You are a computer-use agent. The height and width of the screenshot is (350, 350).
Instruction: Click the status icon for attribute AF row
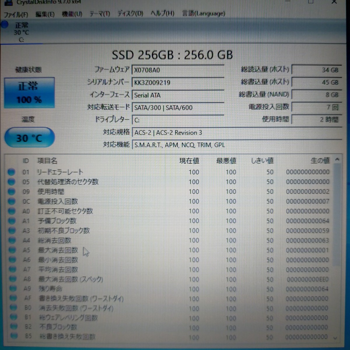point(13,298)
